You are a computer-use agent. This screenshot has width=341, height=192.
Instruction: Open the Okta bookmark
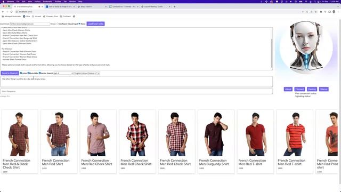pyautogui.click(x=26, y=17)
